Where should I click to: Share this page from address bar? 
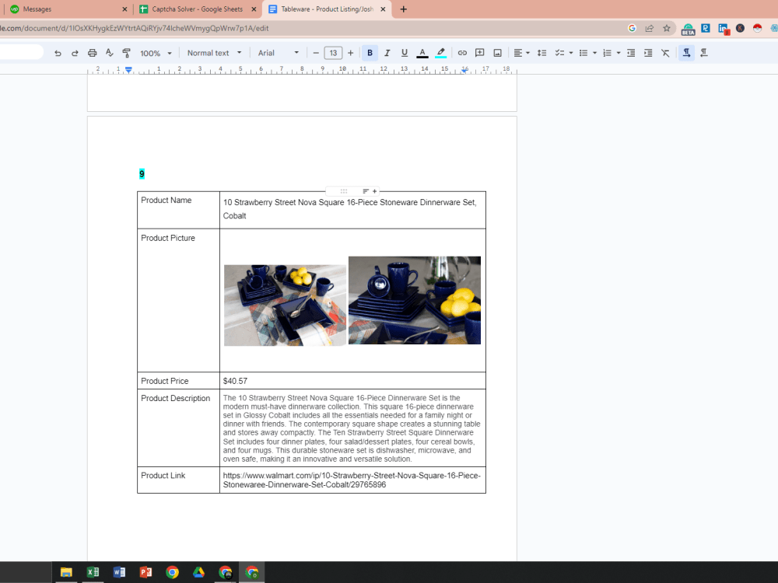pos(649,28)
